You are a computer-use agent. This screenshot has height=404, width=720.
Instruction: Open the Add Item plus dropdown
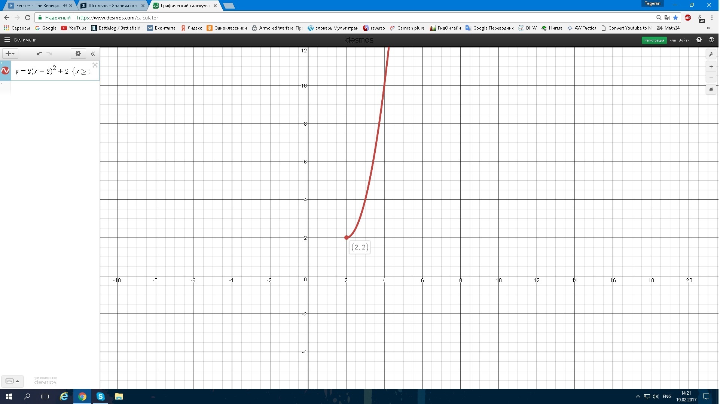pos(10,53)
